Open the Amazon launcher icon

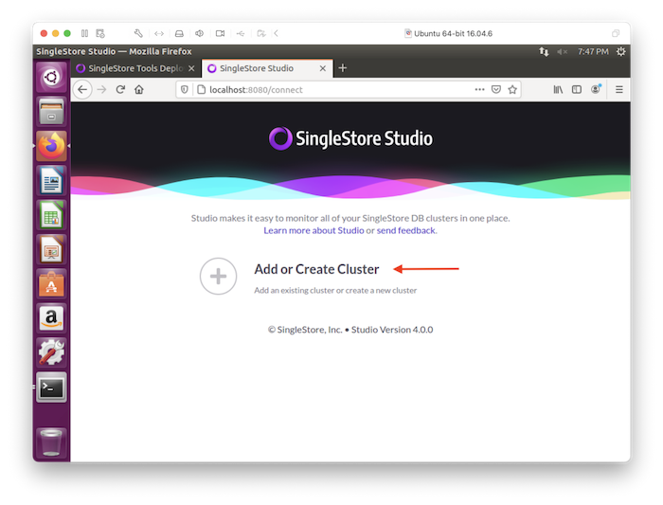pyautogui.click(x=51, y=318)
